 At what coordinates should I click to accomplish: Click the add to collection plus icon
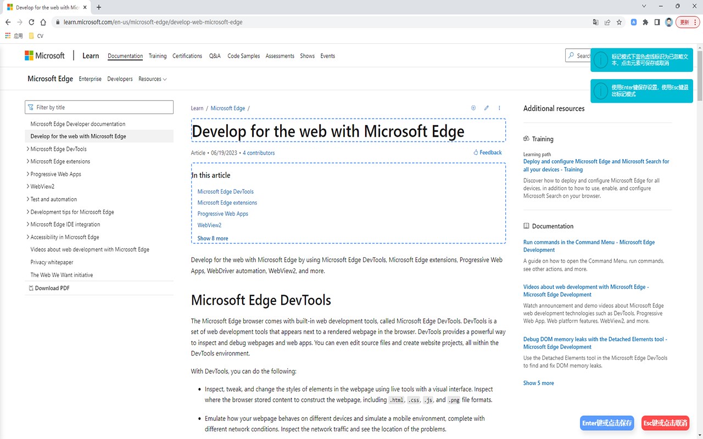[x=473, y=108]
